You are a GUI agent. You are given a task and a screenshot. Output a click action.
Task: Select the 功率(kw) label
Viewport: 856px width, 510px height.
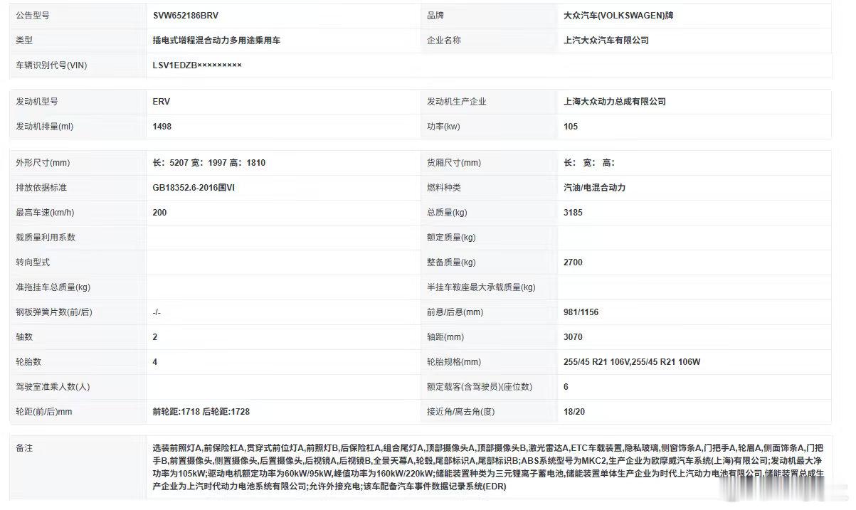pyautogui.click(x=443, y=127)
